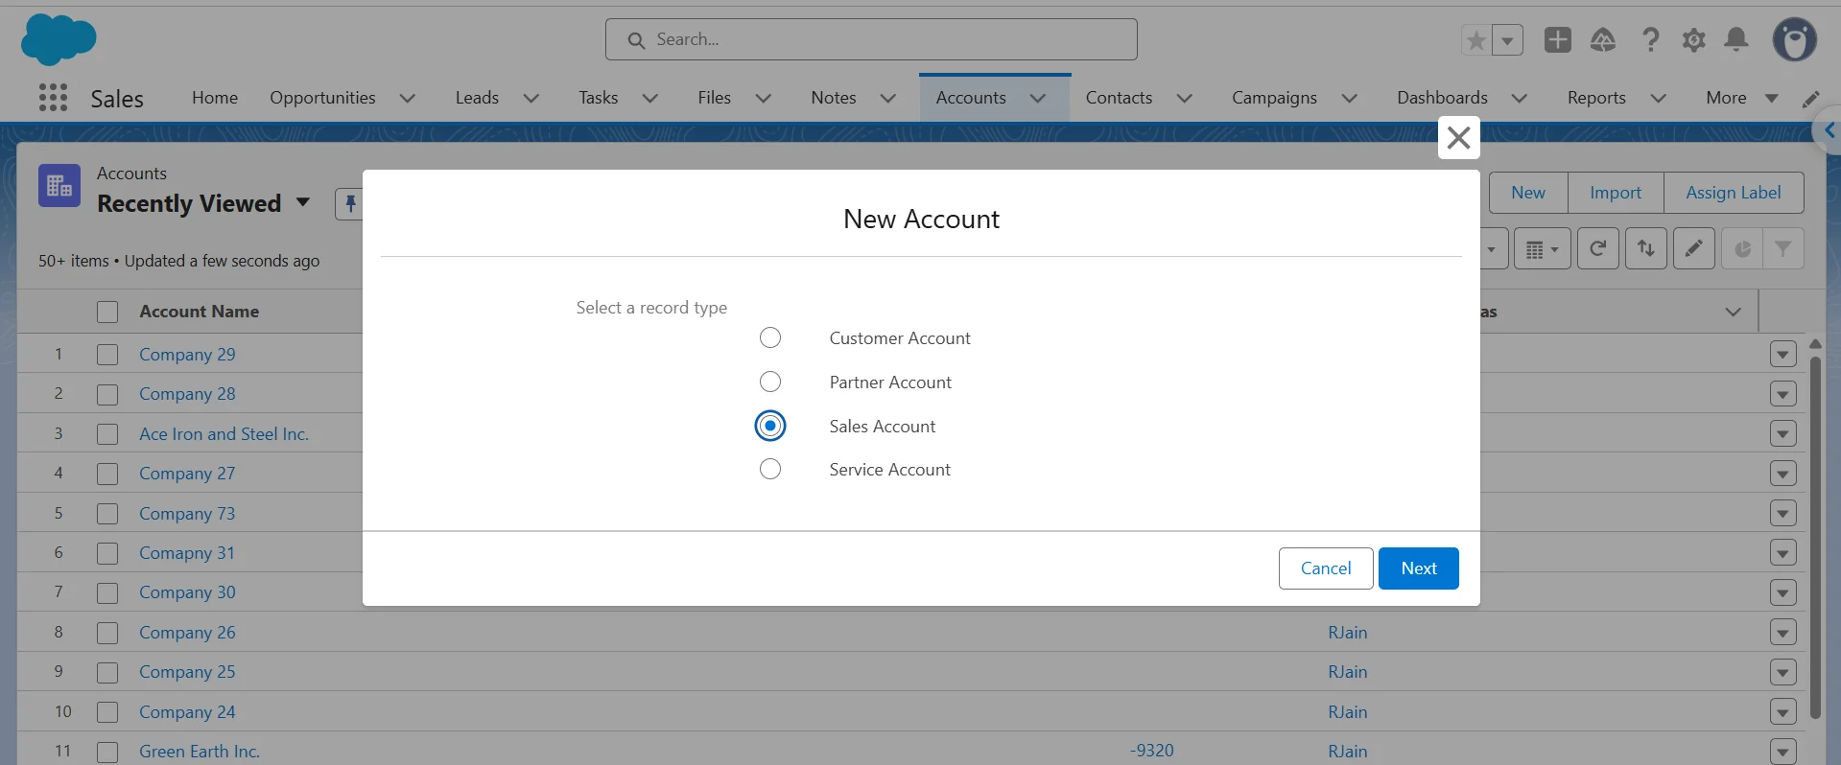1841x765 pixels.
Task: Select the Partner Account radio button
Action: click(770, 382)
